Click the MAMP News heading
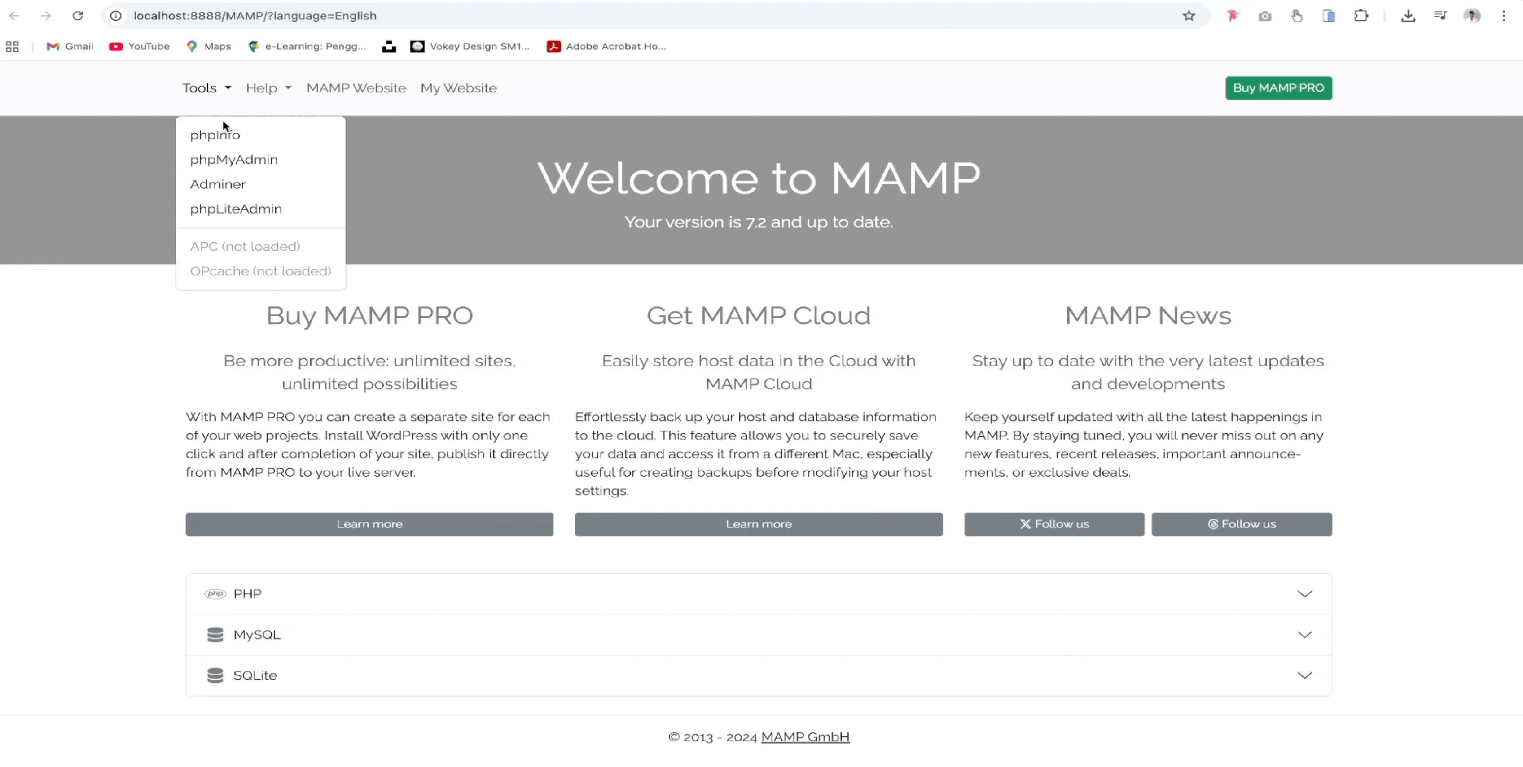The image size is (1523, 767). point(1148,315)
